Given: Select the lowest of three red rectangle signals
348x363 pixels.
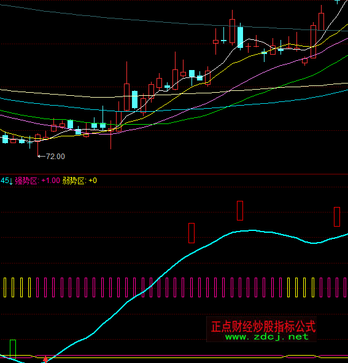Looking at the screenshot, I should (191, 233).
